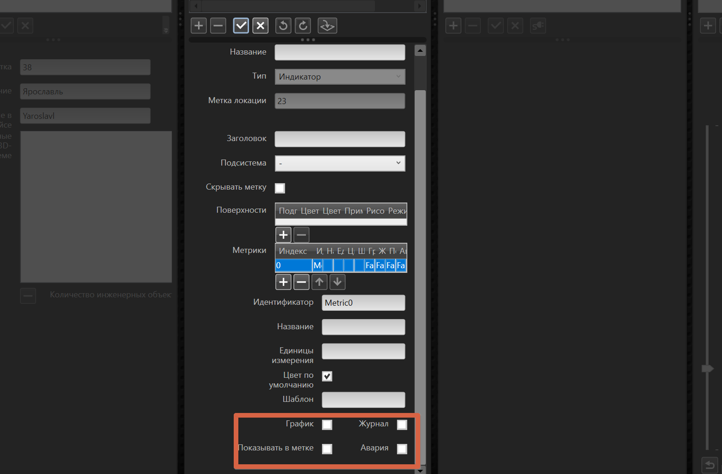
Task: Open the Тип dropdown showing Индикатор
Action: [340, 77]
